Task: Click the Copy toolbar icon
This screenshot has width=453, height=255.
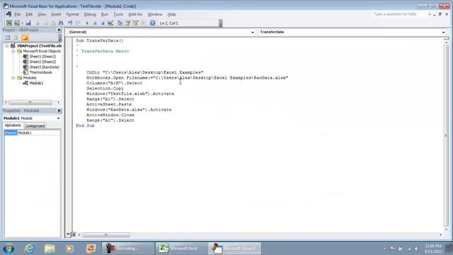Action: (x=45, y=23)
